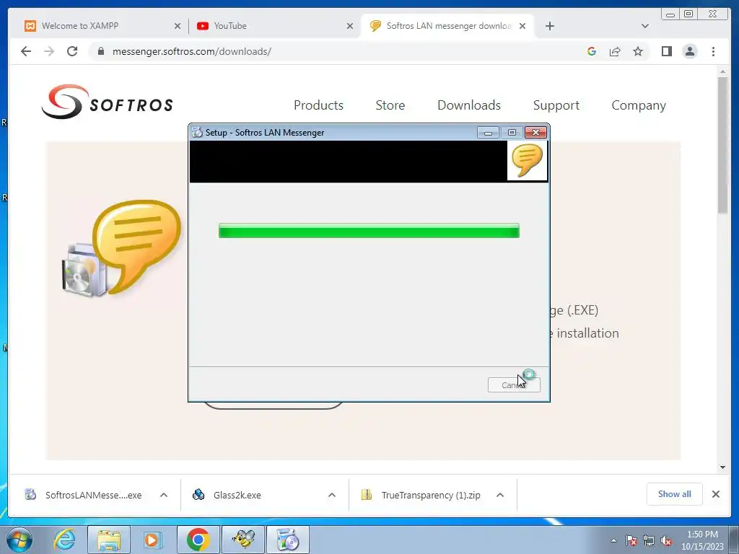Image resolution: width=739 pixels, height=554 pixels.
Task: Select the Softros LAN messenger download tab
Action: click(447, 26)
